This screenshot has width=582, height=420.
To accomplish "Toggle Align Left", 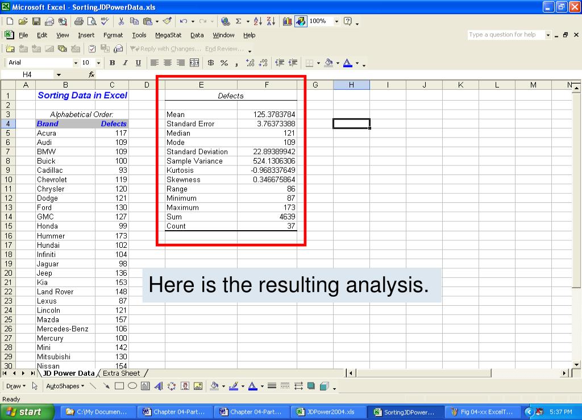I will pos(155,63).
